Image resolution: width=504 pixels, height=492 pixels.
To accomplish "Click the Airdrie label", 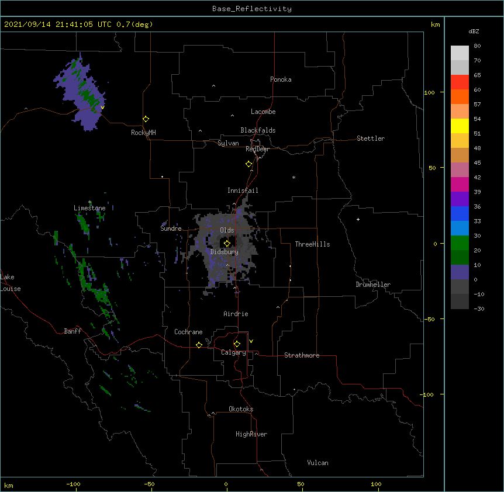I will click(236, 314).
